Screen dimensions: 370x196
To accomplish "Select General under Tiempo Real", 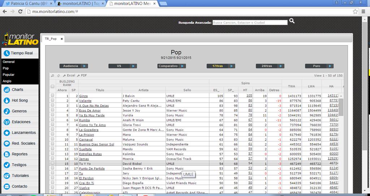I will click(9, 62).
